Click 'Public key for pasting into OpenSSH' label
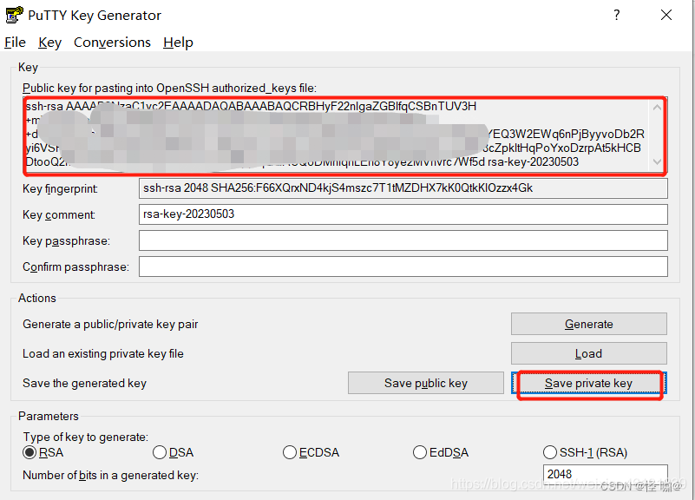Viewport: 695px width, 500px height. (169, 89)
